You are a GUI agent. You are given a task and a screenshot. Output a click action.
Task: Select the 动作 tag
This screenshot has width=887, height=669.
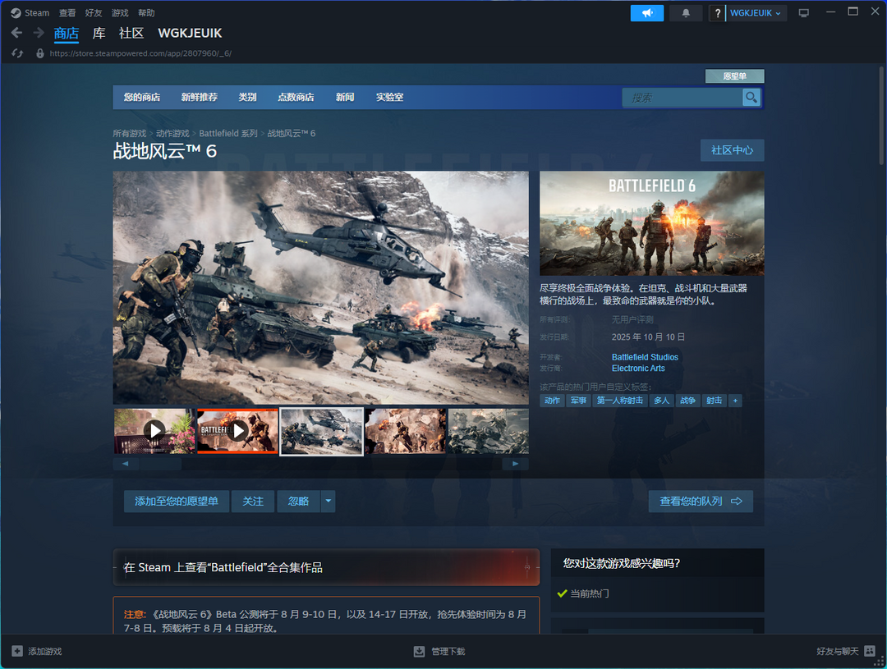click(552, 401)
